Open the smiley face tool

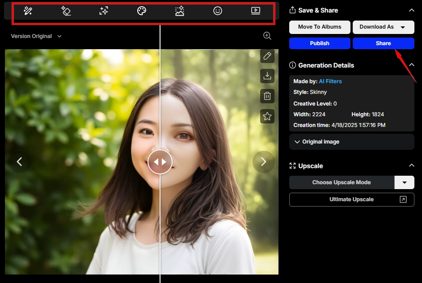218,11
